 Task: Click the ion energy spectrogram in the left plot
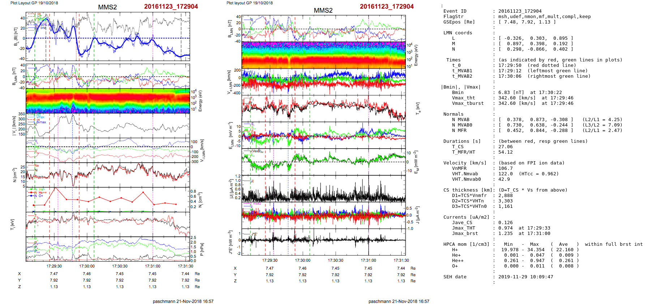[x=108, y=101]
